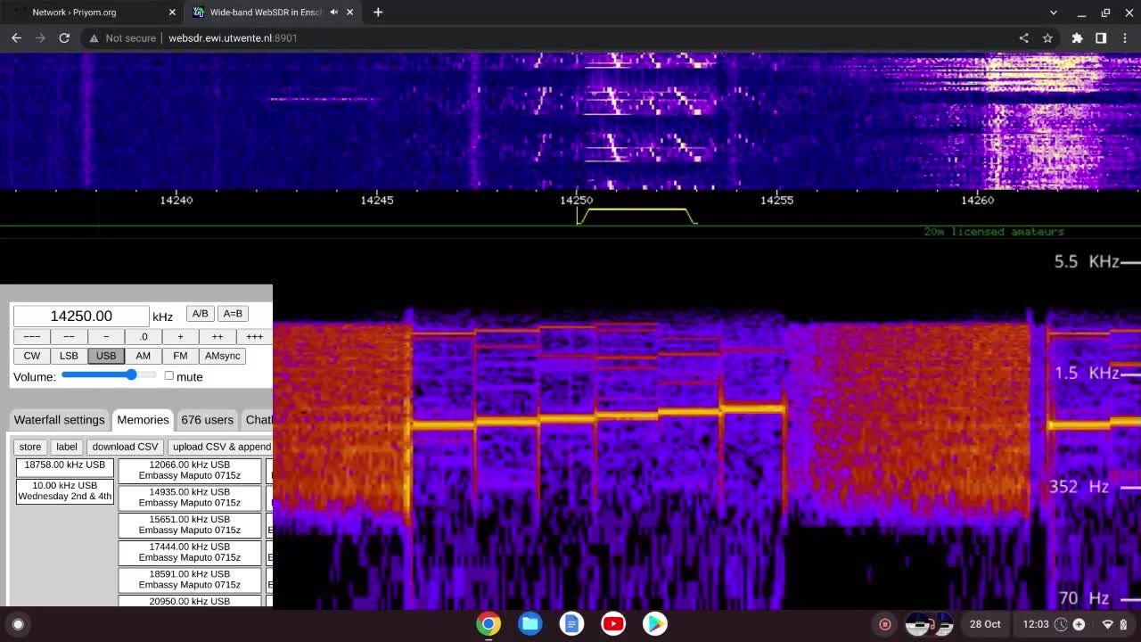Store current frequency in memories

30,447
